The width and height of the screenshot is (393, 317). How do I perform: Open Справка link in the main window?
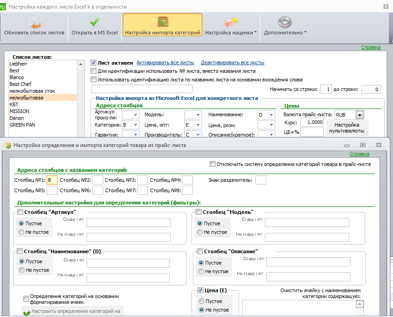tap(371, 47)
